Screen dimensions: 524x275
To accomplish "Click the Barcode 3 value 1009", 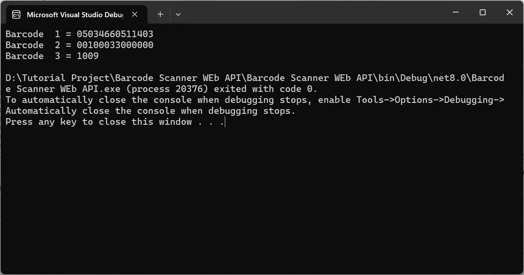I will [x=87, y=56].
